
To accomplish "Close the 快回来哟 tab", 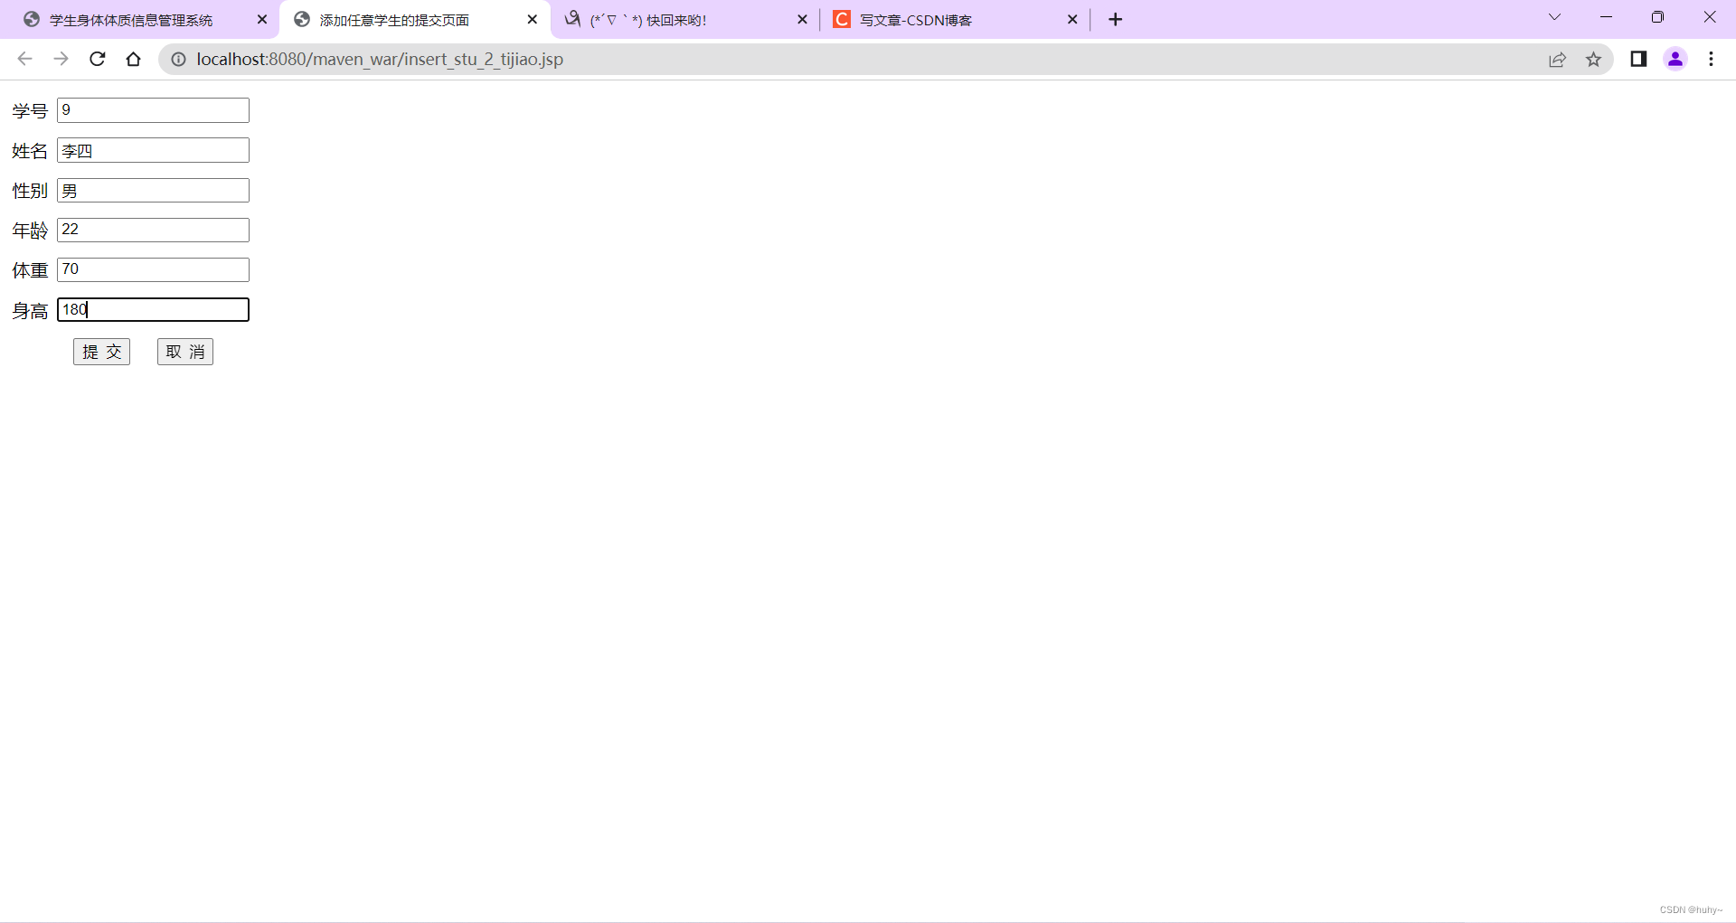I will click(802, 19).
